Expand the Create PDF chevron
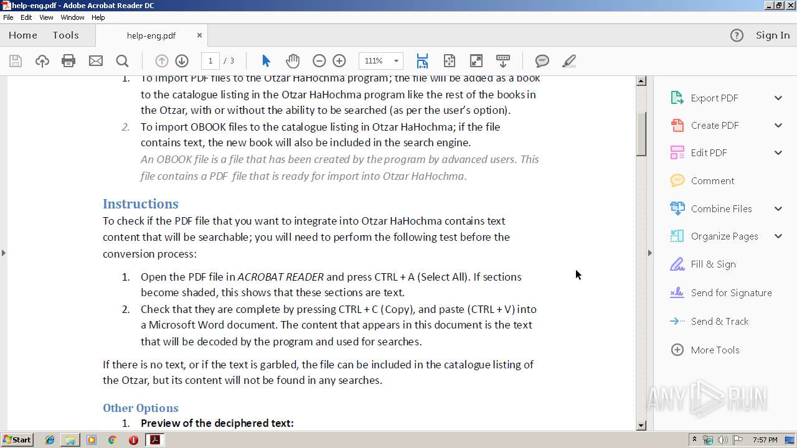 [778, 125]
